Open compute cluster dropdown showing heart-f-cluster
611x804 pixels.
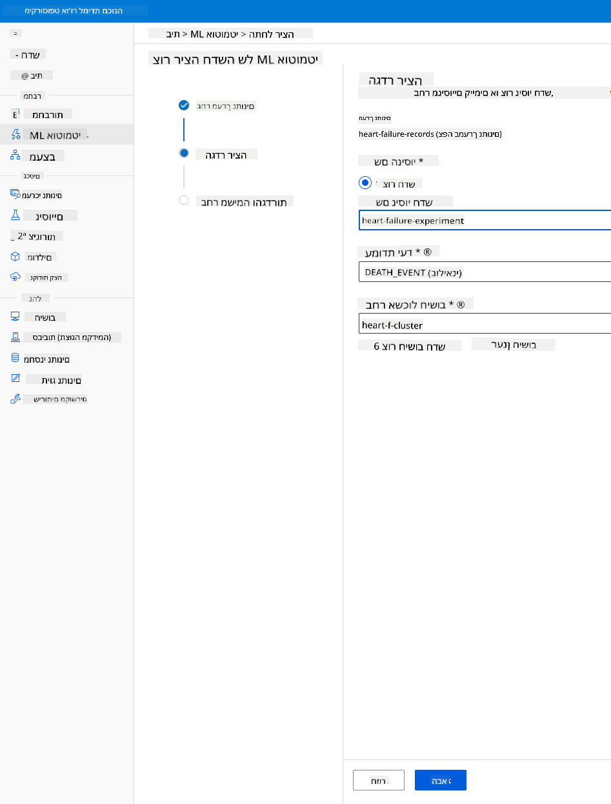point(485,325)
